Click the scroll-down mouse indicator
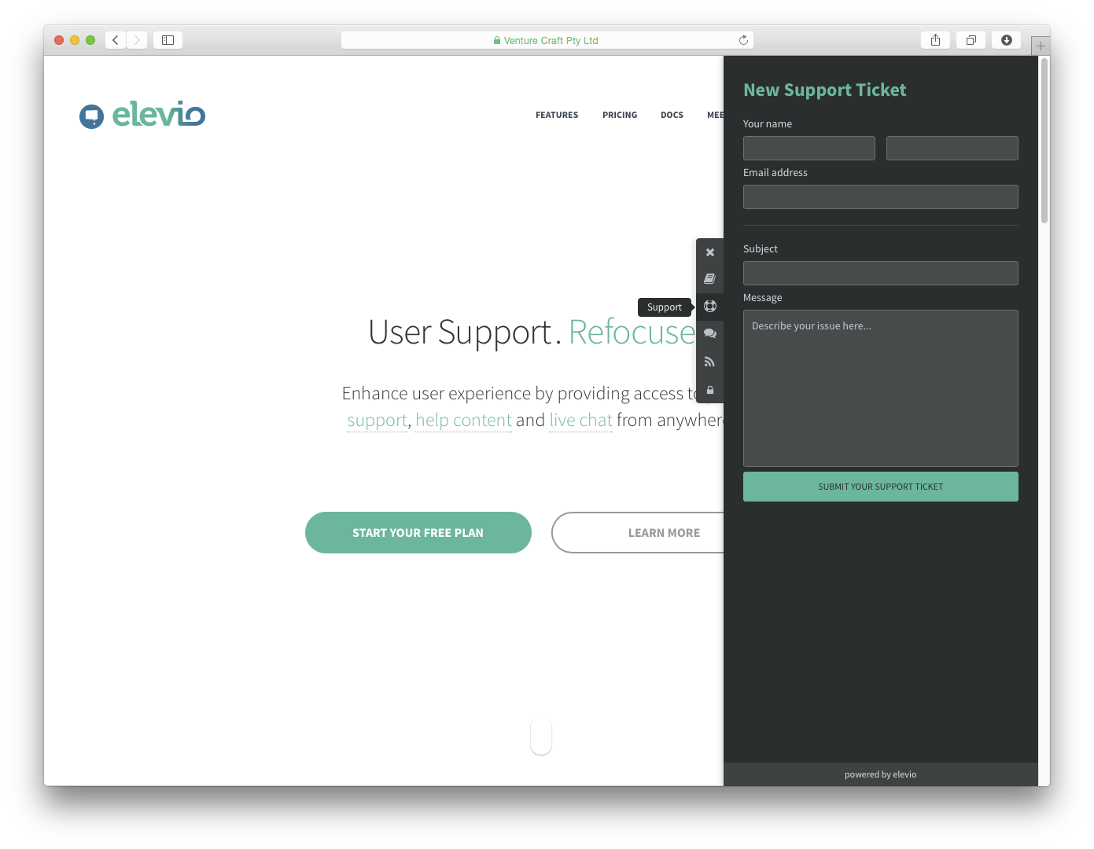Image resolution: width=1094 pixels, height=849 pixels. [x=541, y=736]
